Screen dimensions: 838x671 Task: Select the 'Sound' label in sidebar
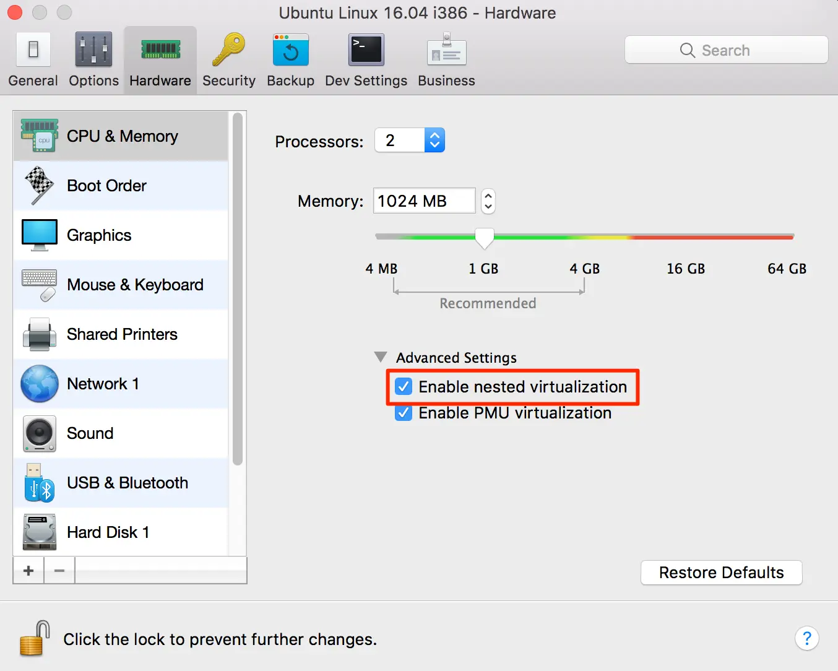click(90, 433)
